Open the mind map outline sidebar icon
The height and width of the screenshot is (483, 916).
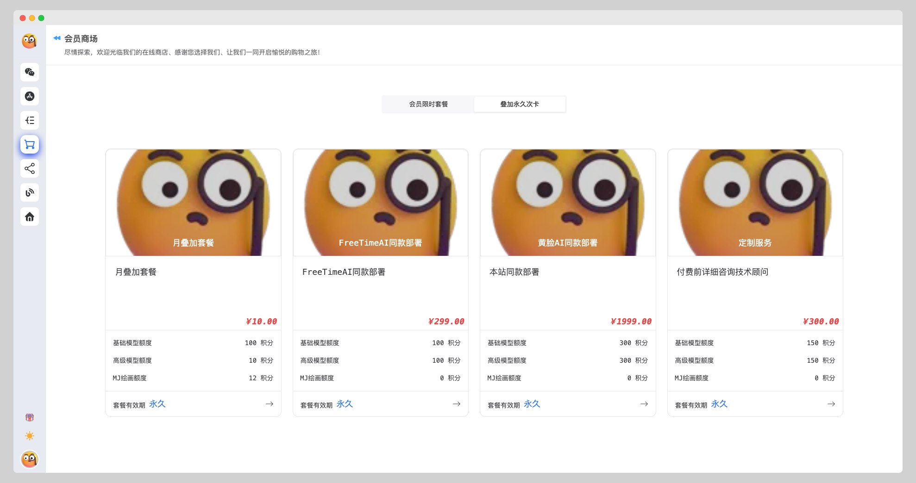click(x=30, y=120)
